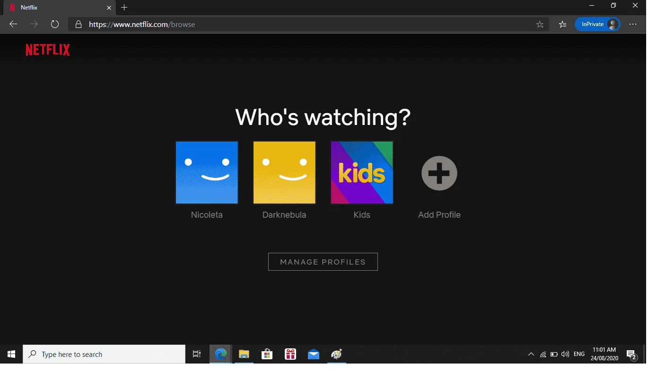Go back in the browser
This screenshot has width=666, height=373.
tap(13, 24)
